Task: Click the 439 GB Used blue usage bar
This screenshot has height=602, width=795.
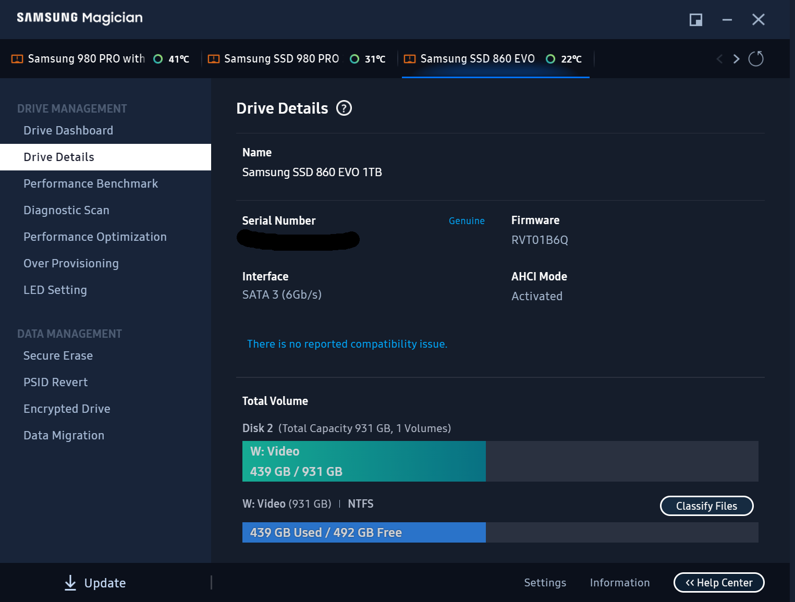Action: click(364, 533)
